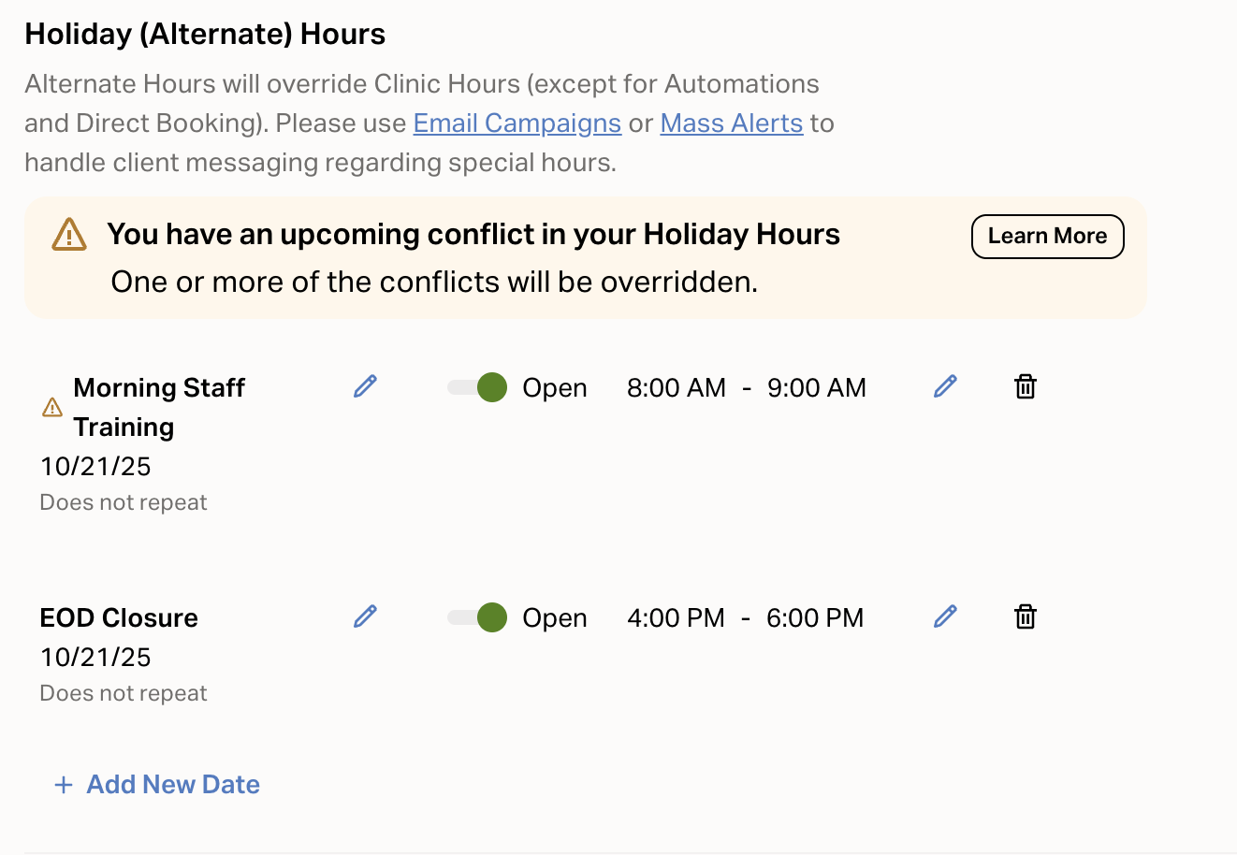Screen dimensions: 1237x855
Task: Open the Email Campaigns link
Action: tap(517, 123)
